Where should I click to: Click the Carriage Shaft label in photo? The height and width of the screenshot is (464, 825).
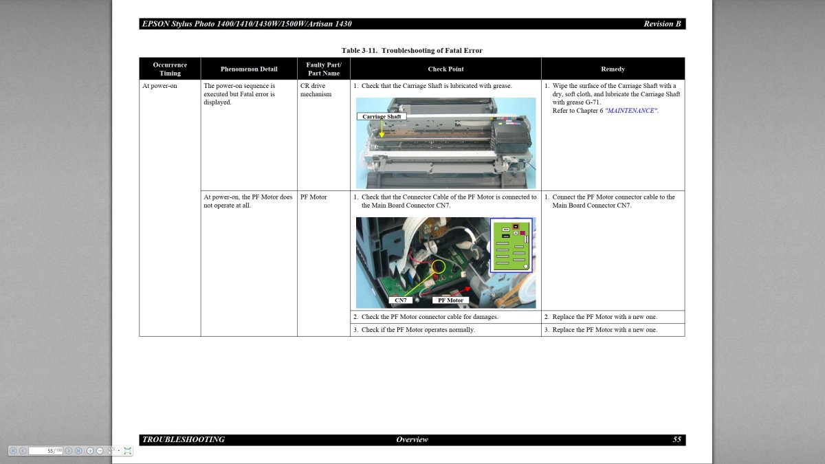[382, 117]
